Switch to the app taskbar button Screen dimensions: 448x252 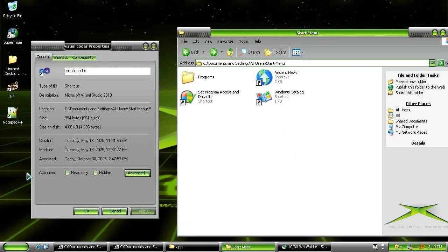(x=193, y=247)
